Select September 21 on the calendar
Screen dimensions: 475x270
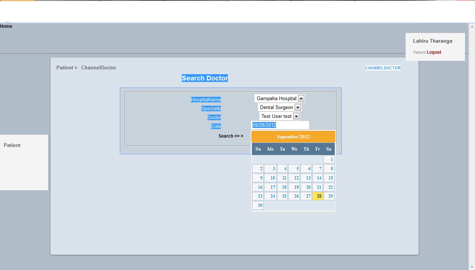point(318,187)
